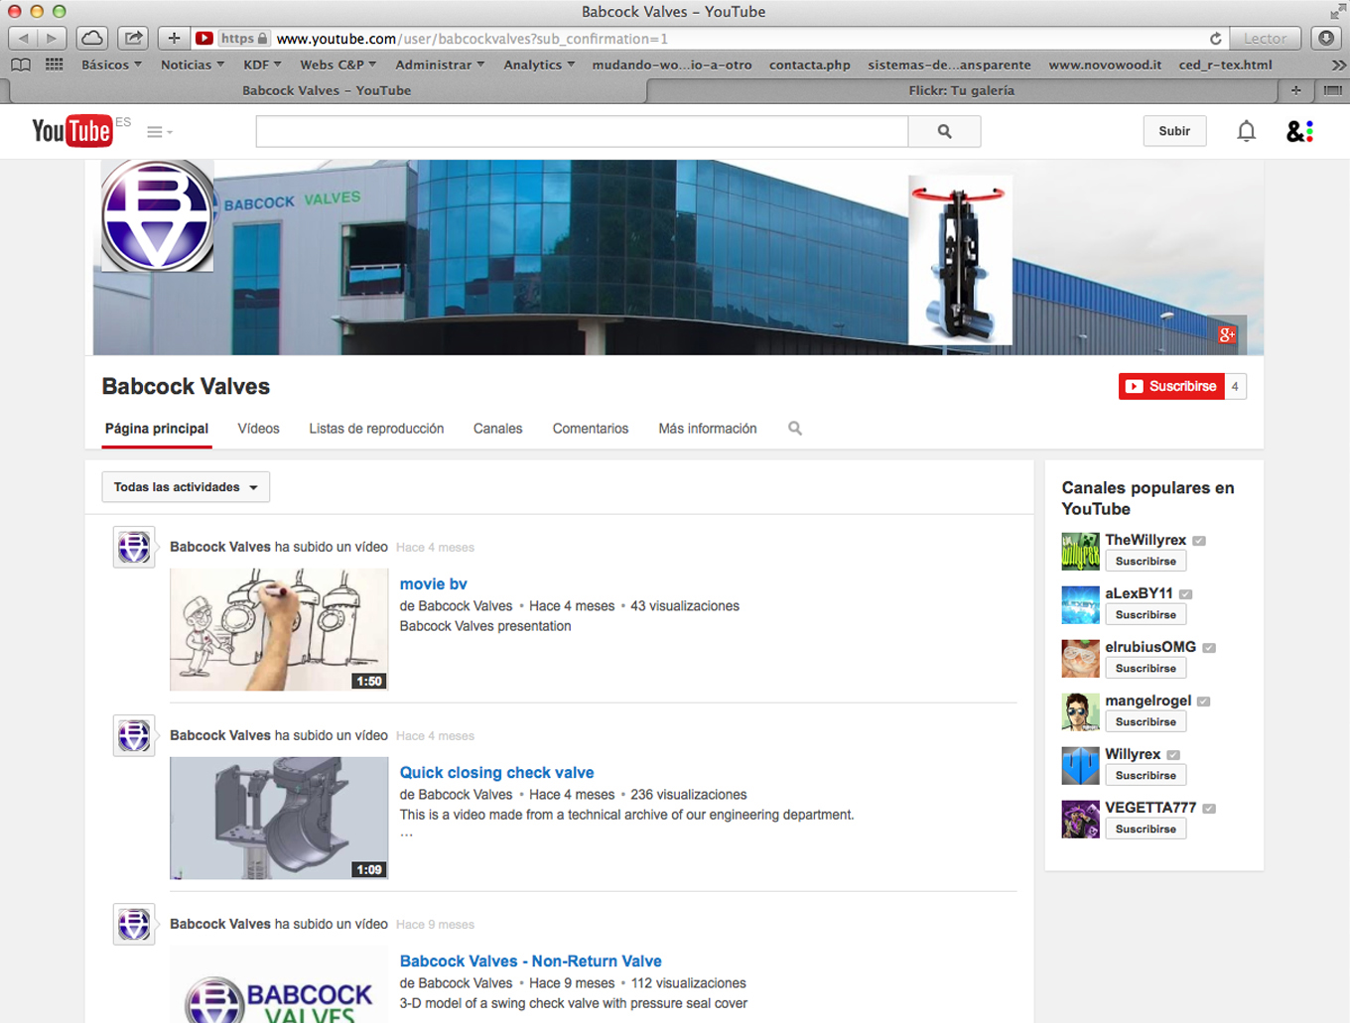Open Listas de reproducción tab

[376, 429]
